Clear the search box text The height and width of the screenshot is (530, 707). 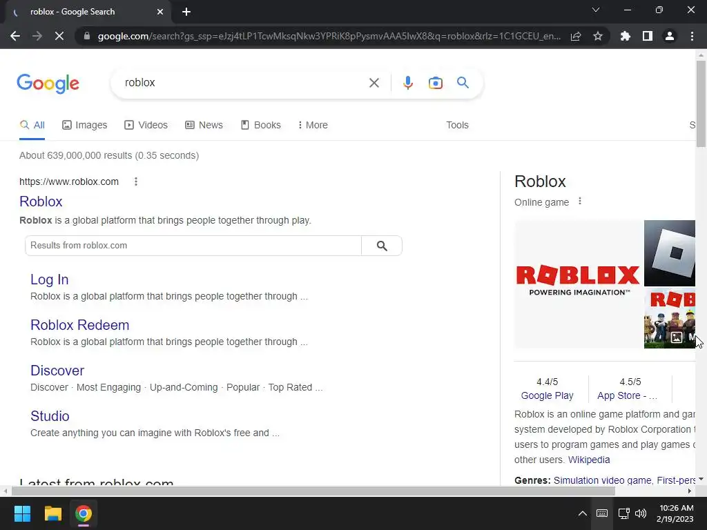(374, 83)
